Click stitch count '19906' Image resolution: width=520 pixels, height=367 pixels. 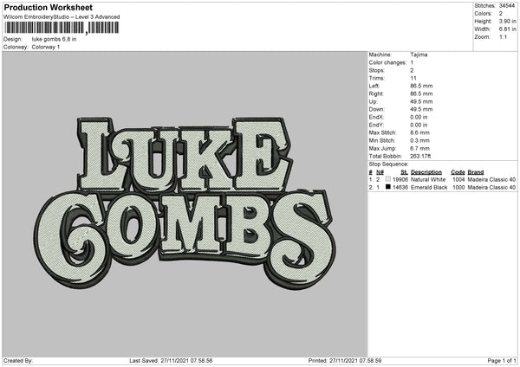[x=400, y=179]
